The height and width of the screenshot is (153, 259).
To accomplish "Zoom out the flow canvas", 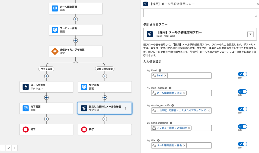I will click(3, 148).
